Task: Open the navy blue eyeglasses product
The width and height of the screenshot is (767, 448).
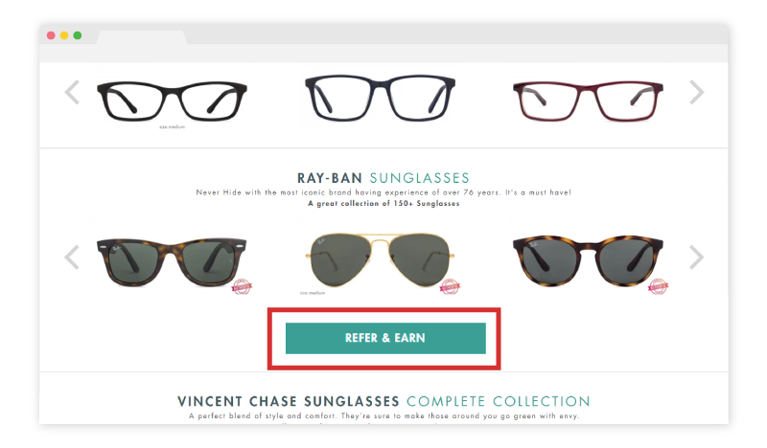Action: [x=380, y=98]
